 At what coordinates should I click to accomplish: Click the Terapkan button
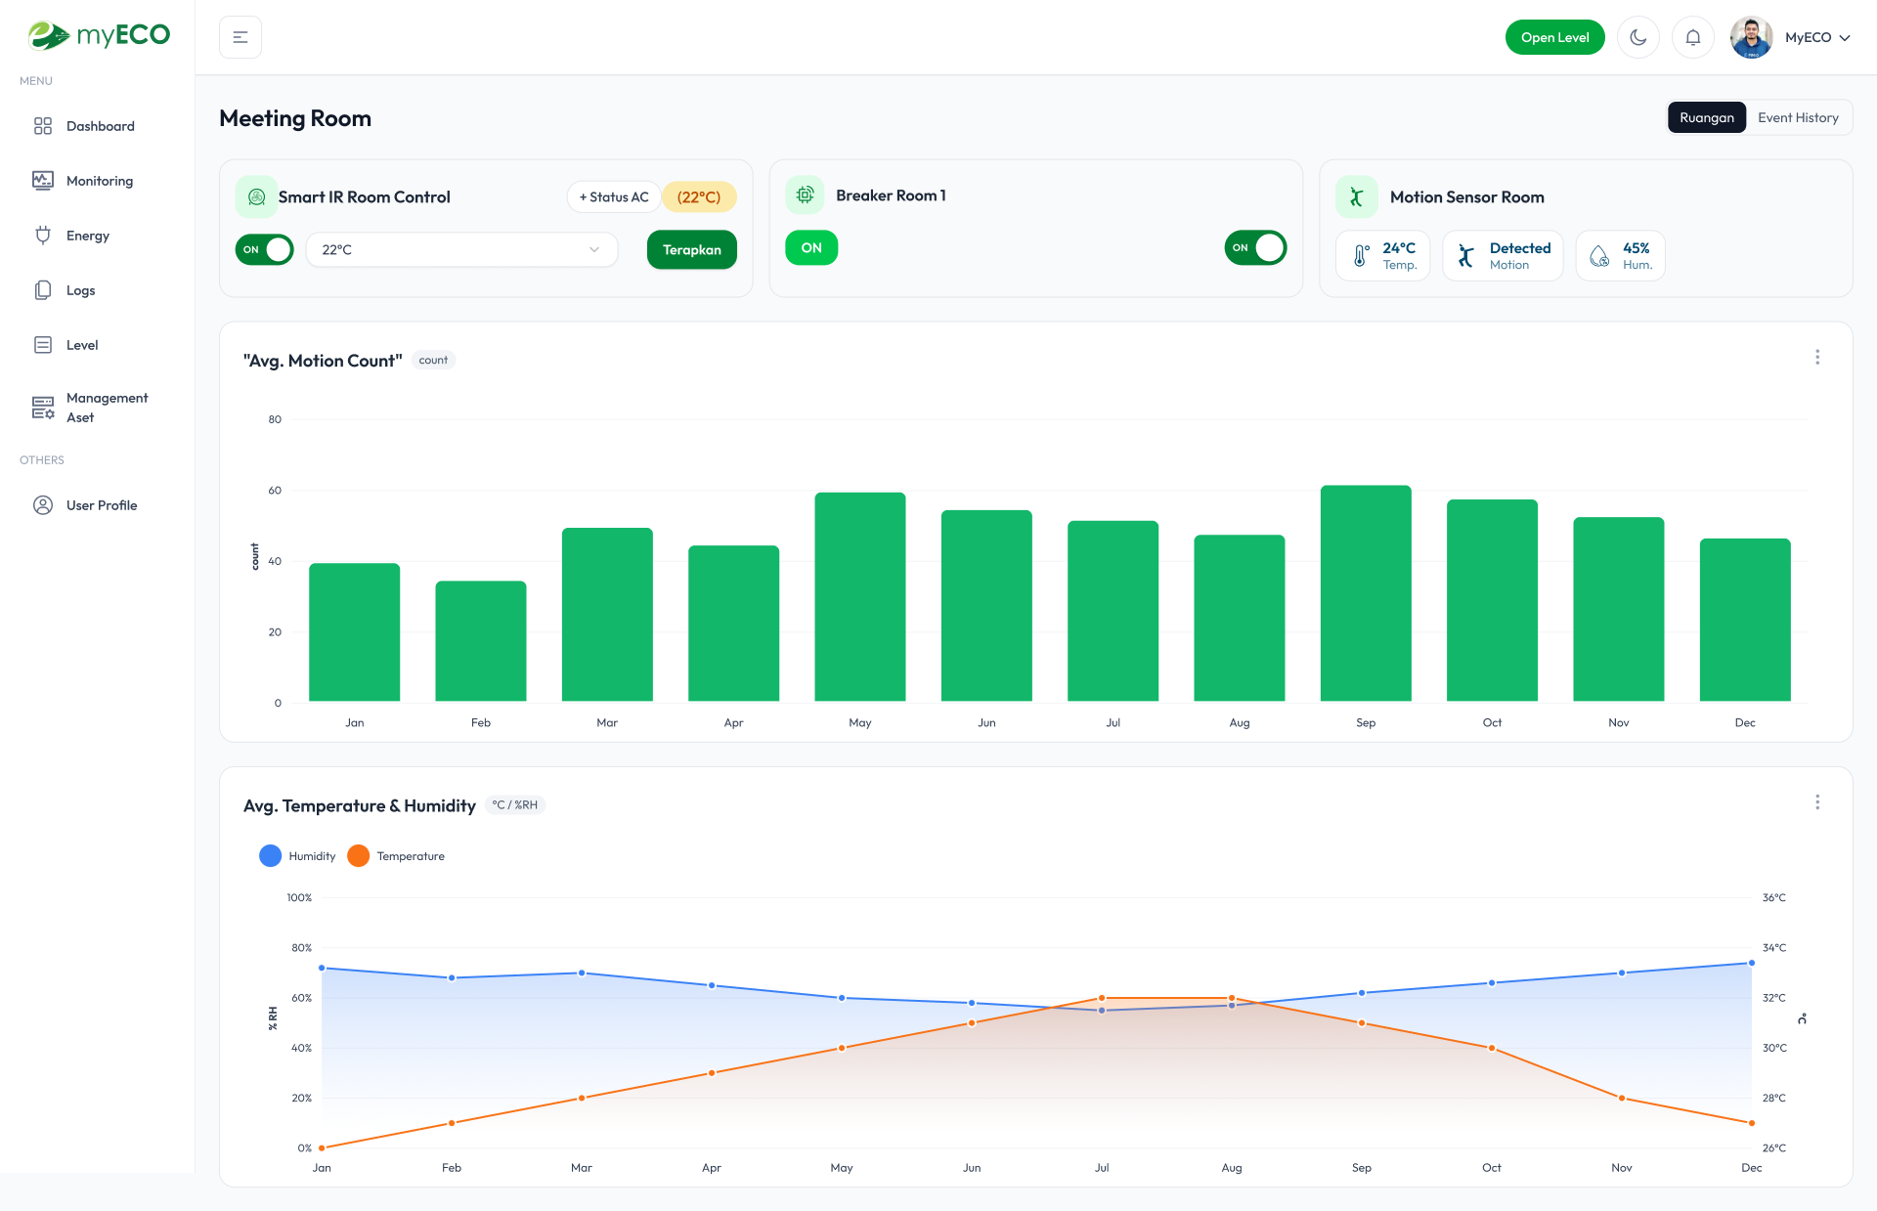click(x=691, y=249)
